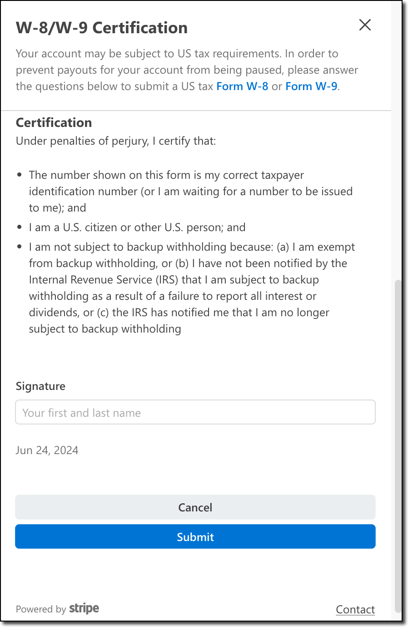
Task: Click the Certification section heading
Action: point(54,122)
